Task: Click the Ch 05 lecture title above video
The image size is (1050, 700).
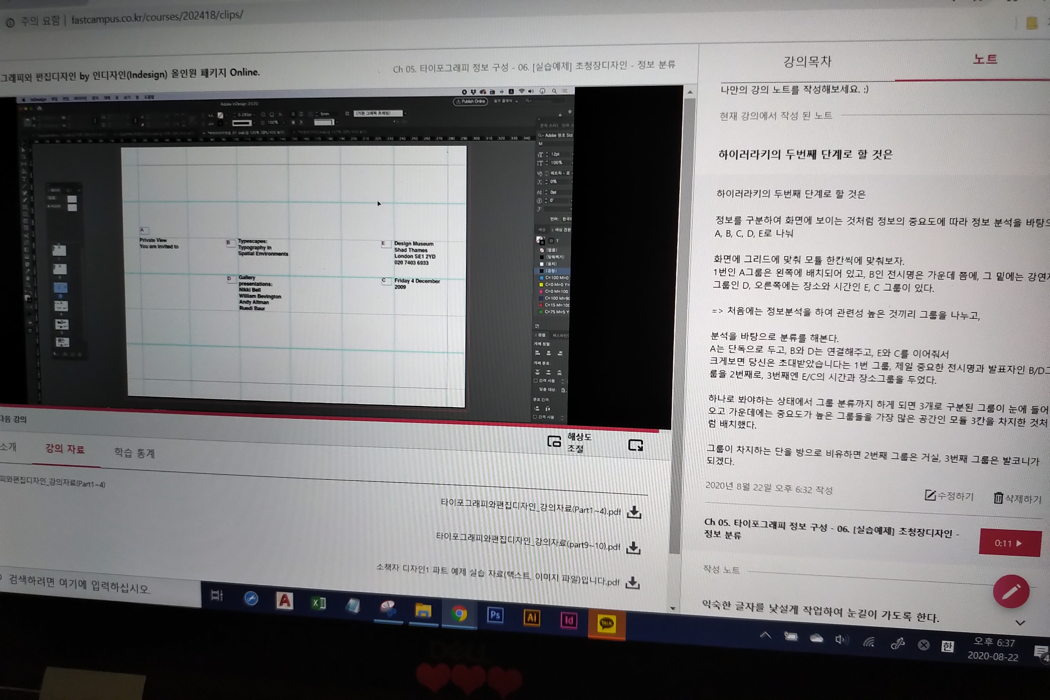Action: (x=534, y=66)
